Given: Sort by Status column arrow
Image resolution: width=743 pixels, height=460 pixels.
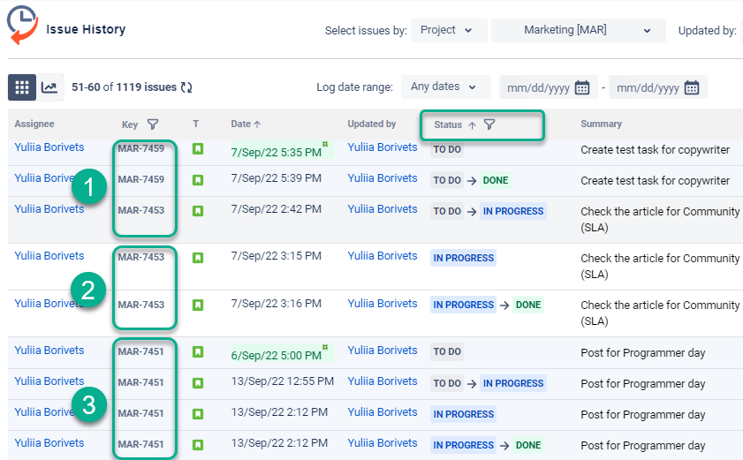Looking at the screenshot, I should [472, 125].
